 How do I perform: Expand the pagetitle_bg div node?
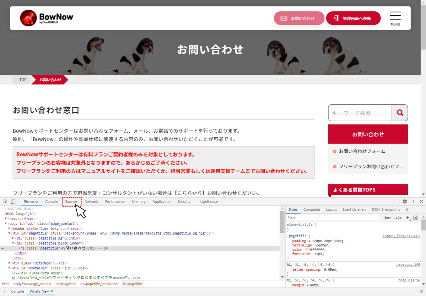pos(13,238)
